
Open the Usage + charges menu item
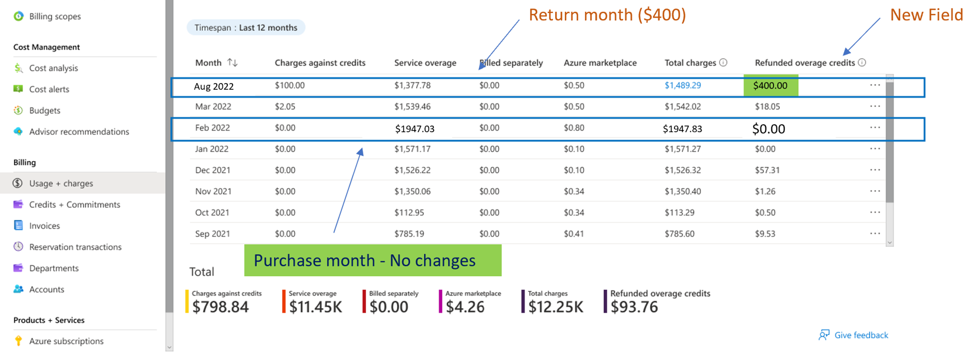click(x=61, y=184)
